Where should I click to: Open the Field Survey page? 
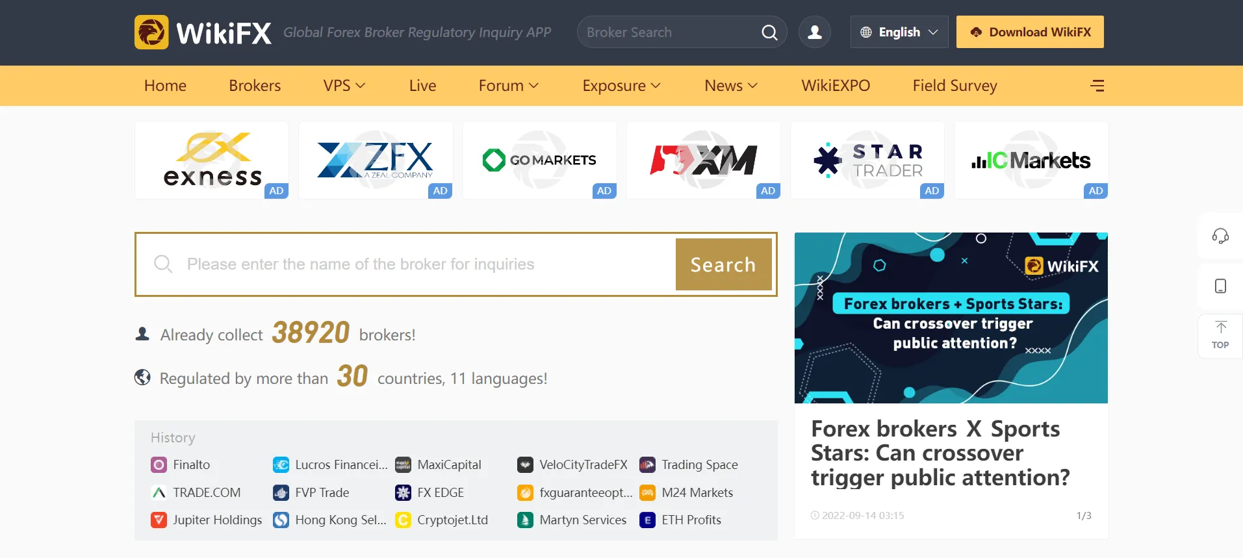tap(955, 86)
